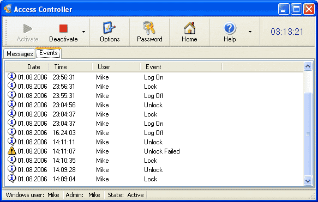Screen dimensions: 318x202
Task: Click 'Windows user: Mike' status bar entry
Action: [32, 195]
